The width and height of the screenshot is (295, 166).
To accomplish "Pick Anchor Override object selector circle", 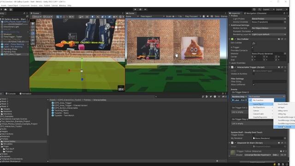I will [285, 22].
